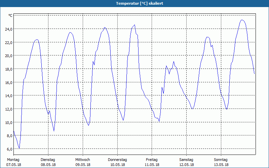The image size is (269, 168).
Task: Click the 14,0 y-axis label
Action: click(9, 96)
